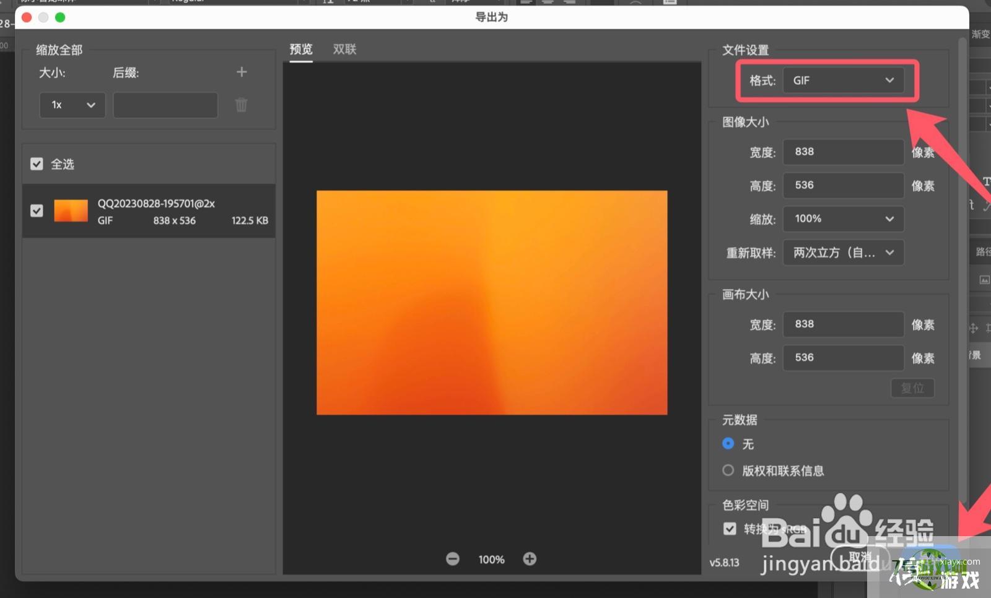Click the 复位 reset button
Viewport: 991px width, 598px height.
[912, 388]
